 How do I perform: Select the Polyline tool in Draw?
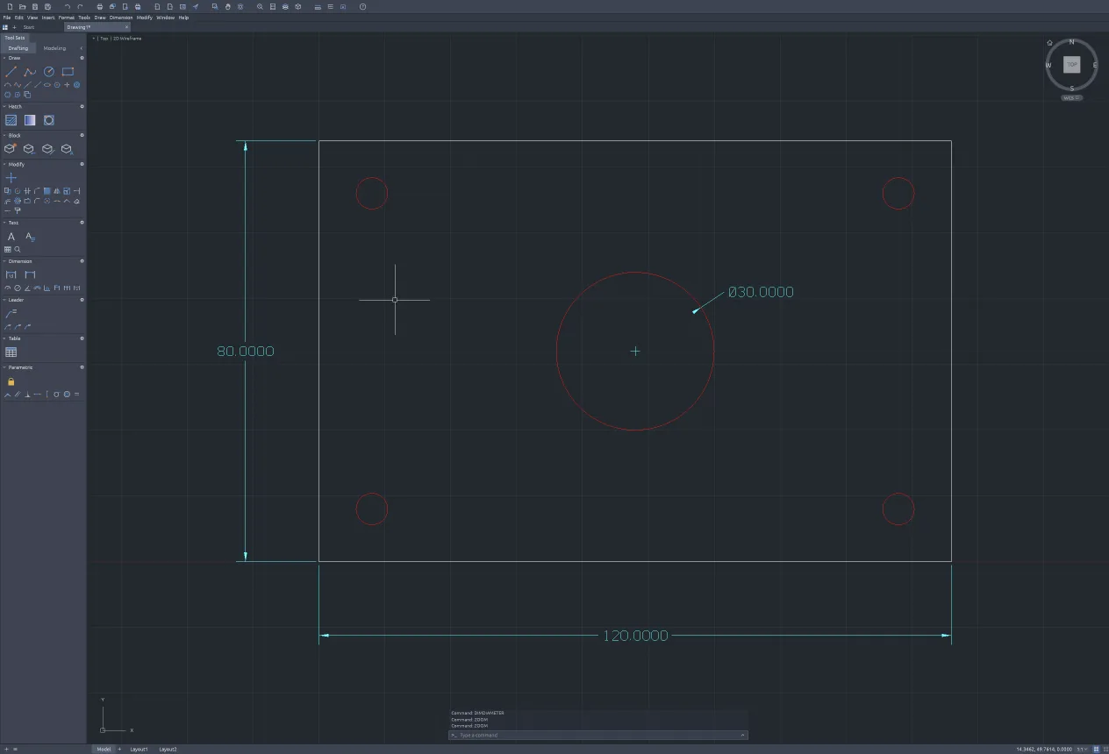(30, 72)
